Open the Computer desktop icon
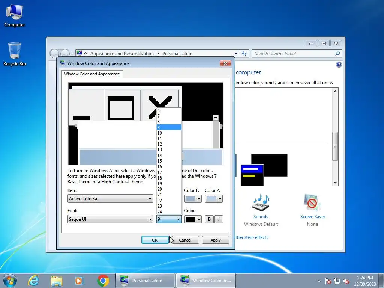This screenshot has height=288, width=384. (x=15, y=16)
